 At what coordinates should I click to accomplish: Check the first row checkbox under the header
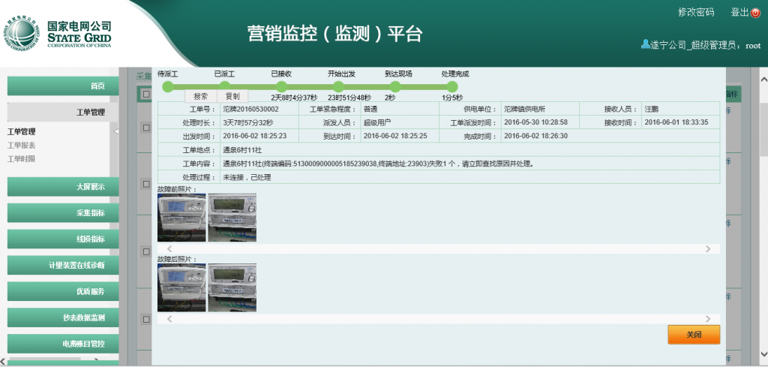pyautogui.click(x=145, y=128)
